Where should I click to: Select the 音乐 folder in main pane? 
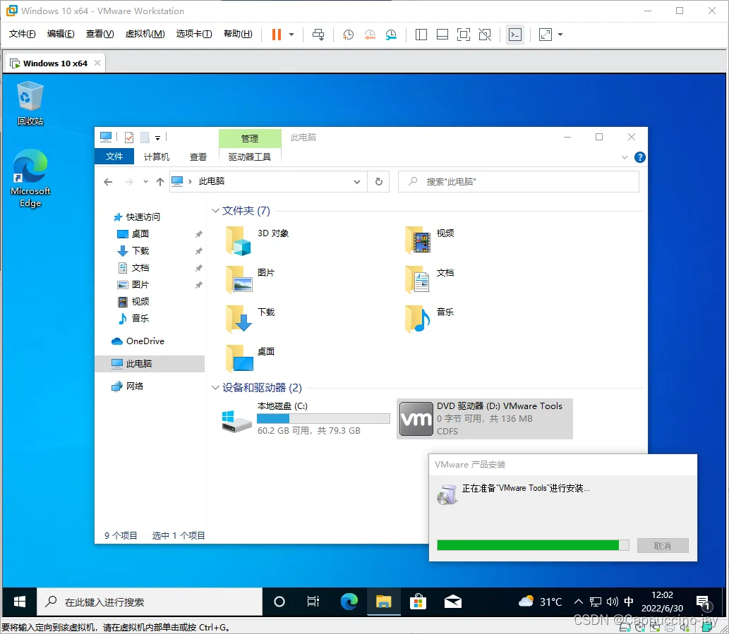(x=430, y=319)
